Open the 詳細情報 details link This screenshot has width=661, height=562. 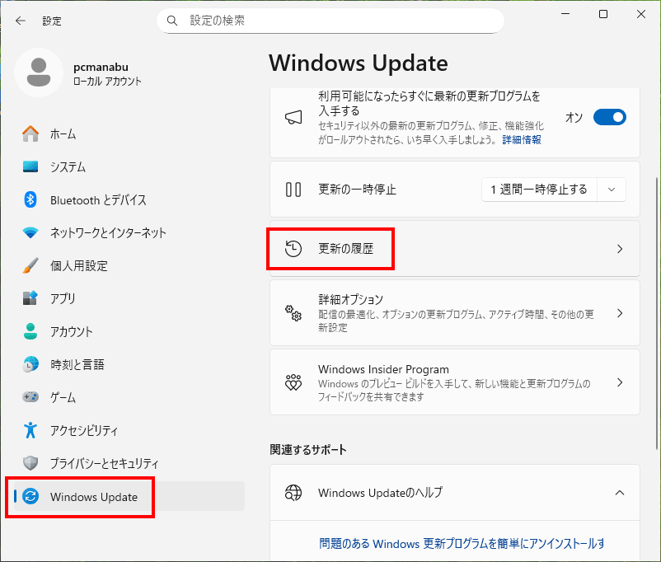pos(522,140)
